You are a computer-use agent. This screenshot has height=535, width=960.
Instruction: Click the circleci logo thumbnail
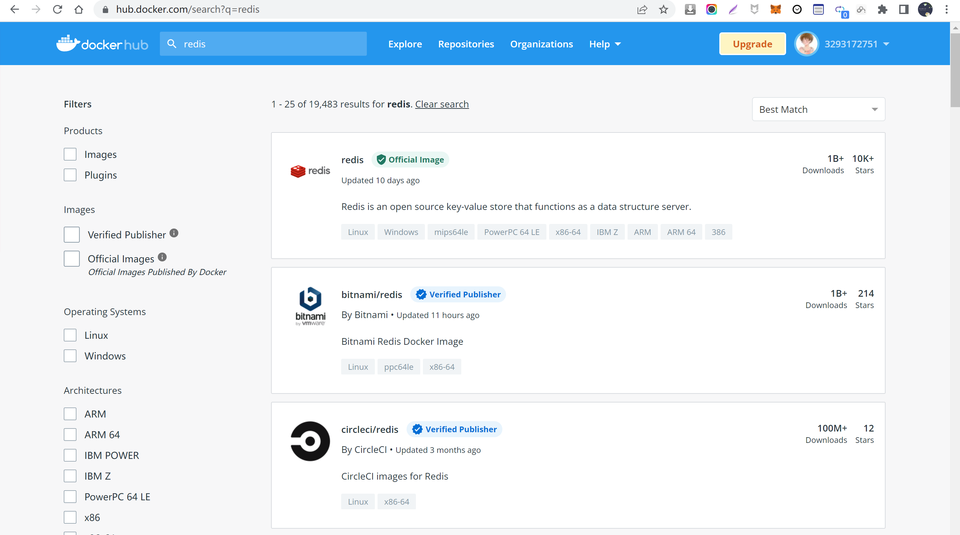click(310, 441)
